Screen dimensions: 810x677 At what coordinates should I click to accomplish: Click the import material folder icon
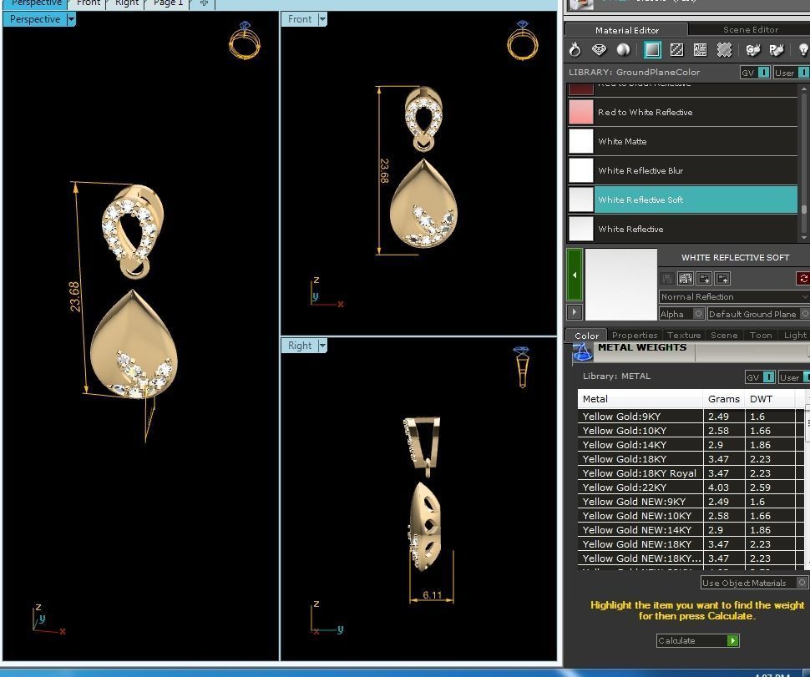point(704,279)
